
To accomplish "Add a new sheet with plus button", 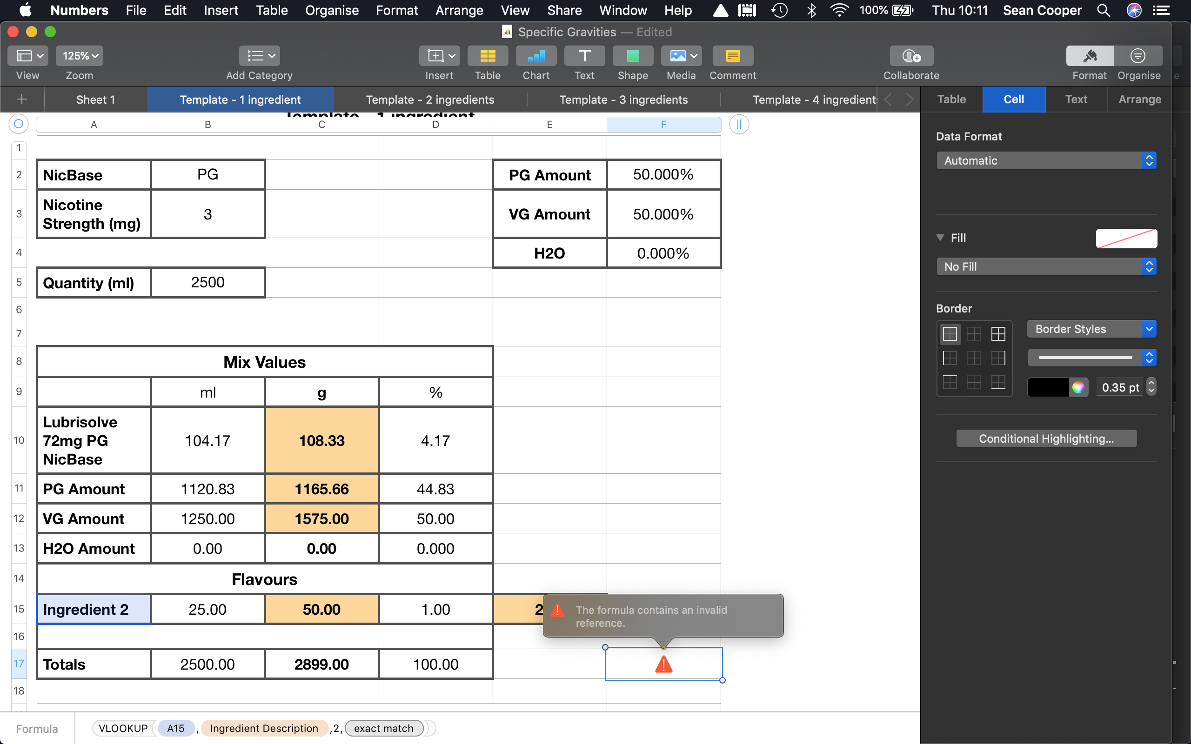I will click(x=22, y=100).
